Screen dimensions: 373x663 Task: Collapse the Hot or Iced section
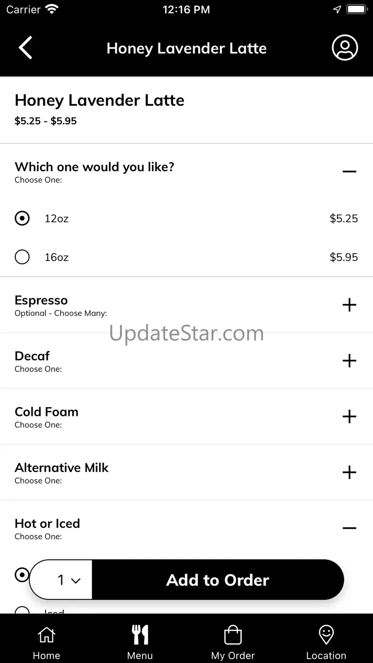coord(350,528)
